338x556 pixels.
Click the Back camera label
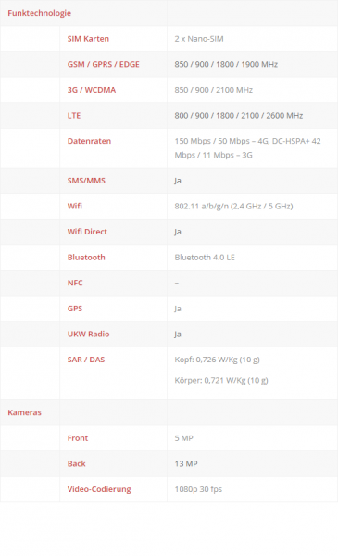(77, 463)
